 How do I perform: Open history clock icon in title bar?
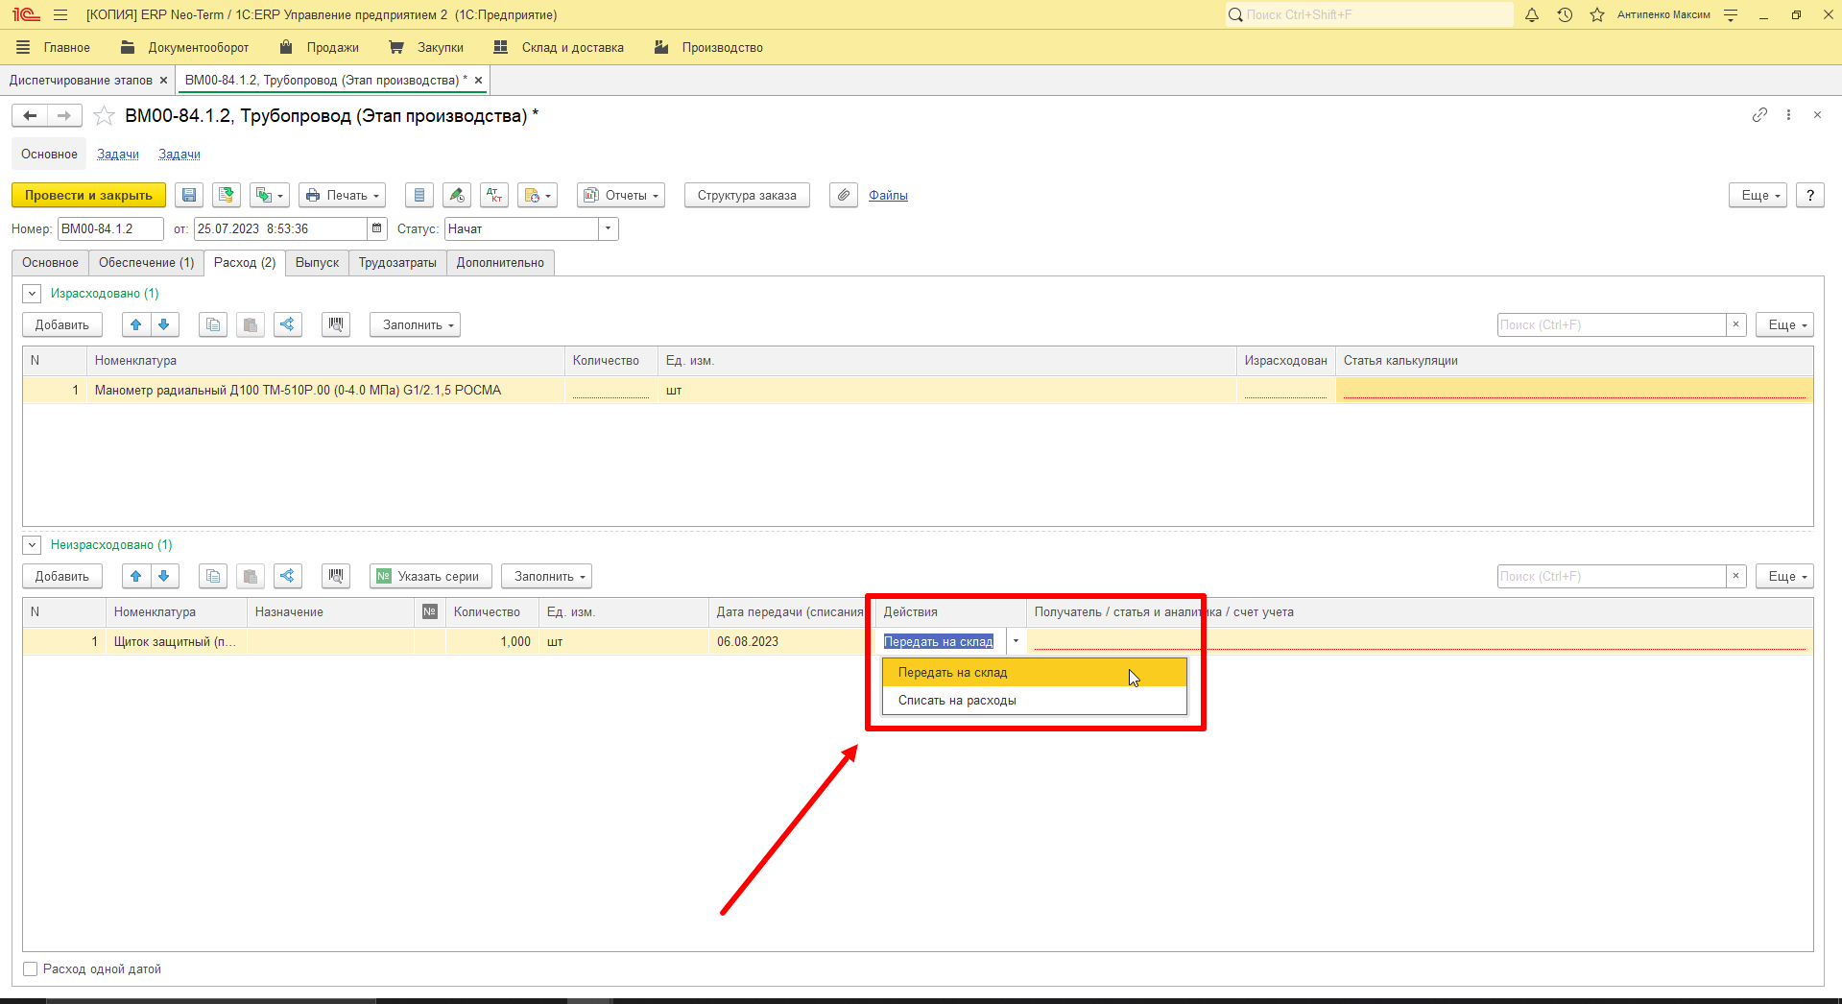1565,14
